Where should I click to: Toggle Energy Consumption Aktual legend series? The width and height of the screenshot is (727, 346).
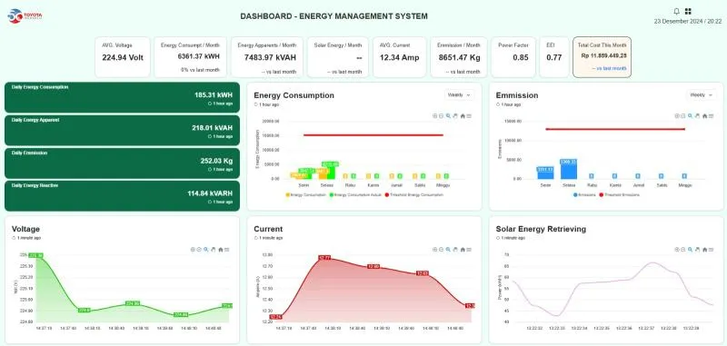(x=355, y=195)
